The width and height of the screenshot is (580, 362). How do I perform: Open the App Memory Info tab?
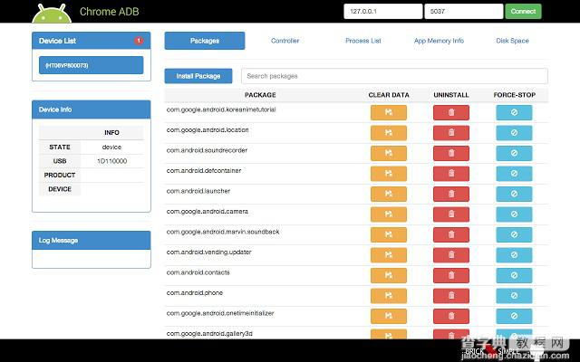coord(439,41)
